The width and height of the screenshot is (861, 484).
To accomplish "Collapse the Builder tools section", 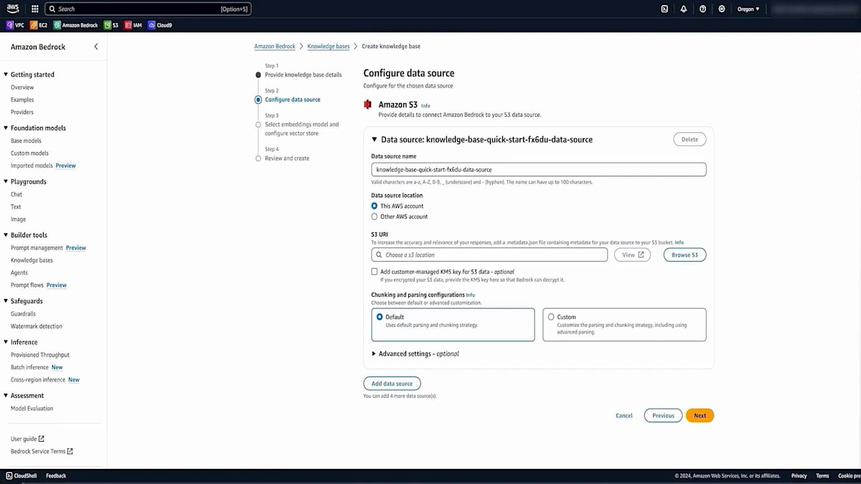I will tap(6, 235).
